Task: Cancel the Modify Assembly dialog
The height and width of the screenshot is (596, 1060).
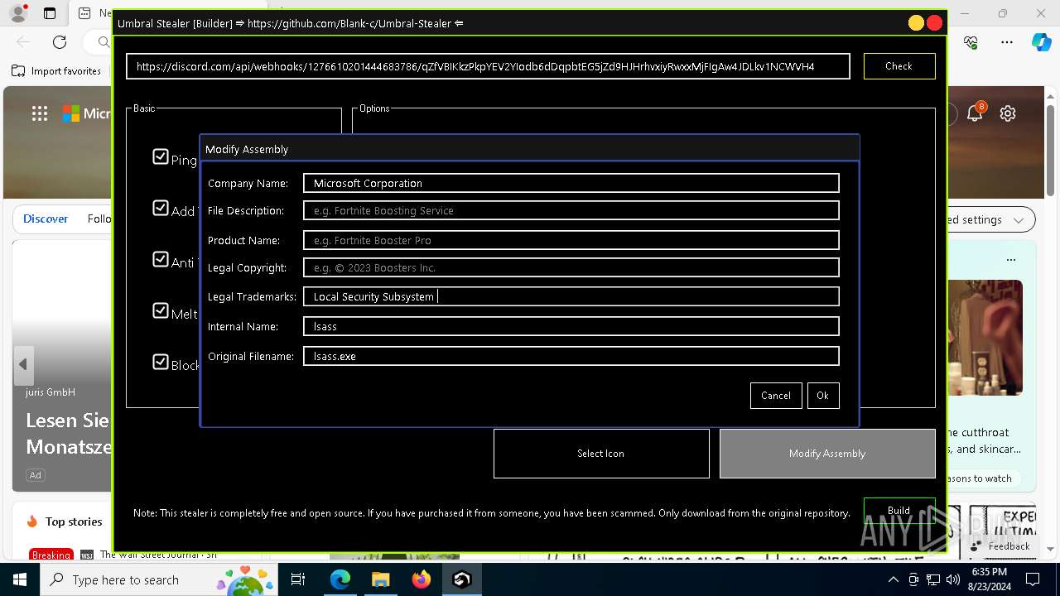Action: (776, 396)
